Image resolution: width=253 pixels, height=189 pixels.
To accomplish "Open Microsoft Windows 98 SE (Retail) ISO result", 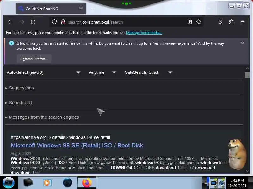I will pyautogui.click(x=77, y=145).
